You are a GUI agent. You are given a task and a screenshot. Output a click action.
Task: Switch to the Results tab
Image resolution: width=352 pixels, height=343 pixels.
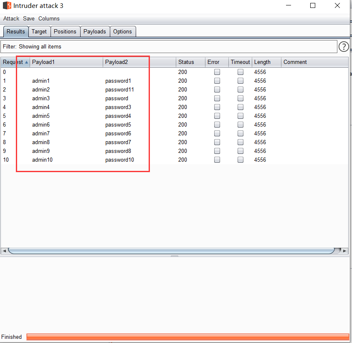point(16,31)
